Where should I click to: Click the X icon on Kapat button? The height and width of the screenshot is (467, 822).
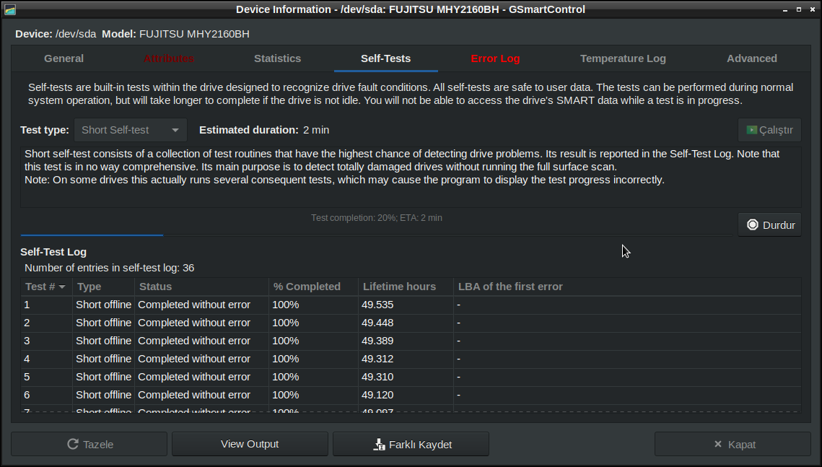[717, 444]
